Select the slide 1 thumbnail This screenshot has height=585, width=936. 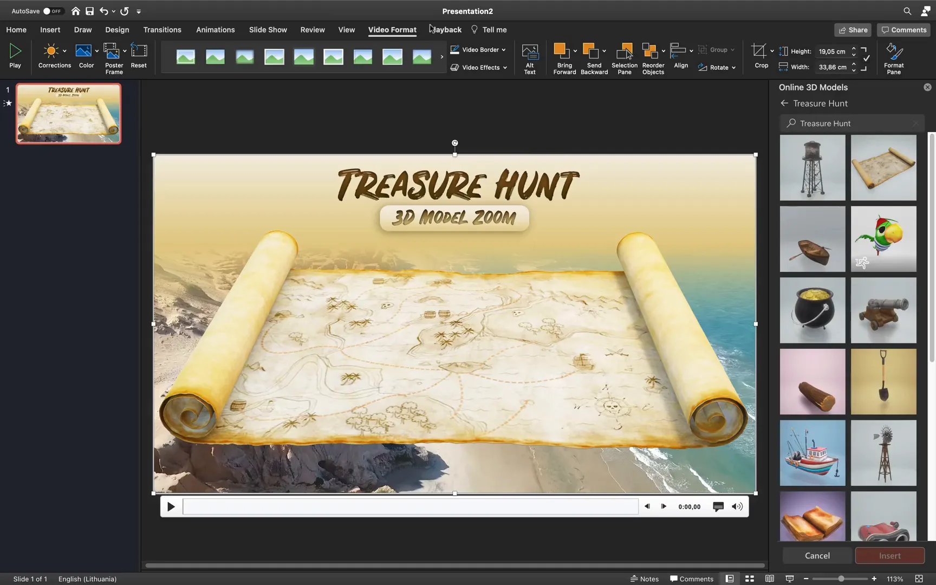tap(68, 113)
